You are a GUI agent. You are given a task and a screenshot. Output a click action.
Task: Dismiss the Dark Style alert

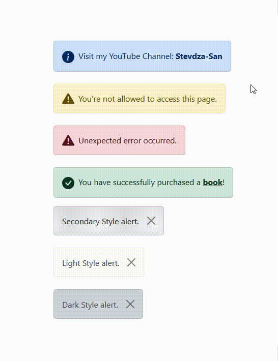click(x=130, y=304)
